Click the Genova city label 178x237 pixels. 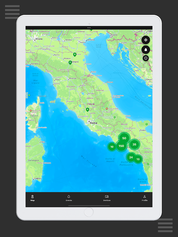click(35, 64)
